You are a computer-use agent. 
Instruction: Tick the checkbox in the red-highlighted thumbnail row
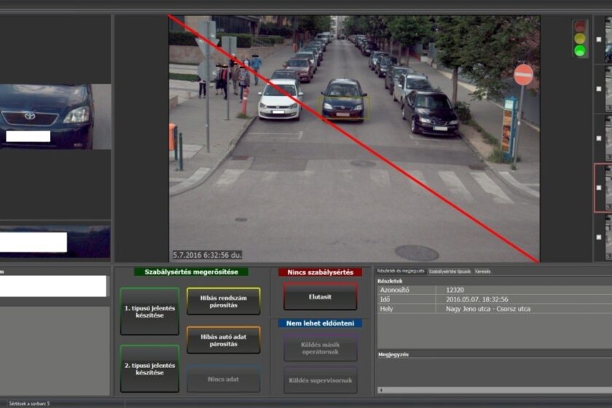click(599, 187)
